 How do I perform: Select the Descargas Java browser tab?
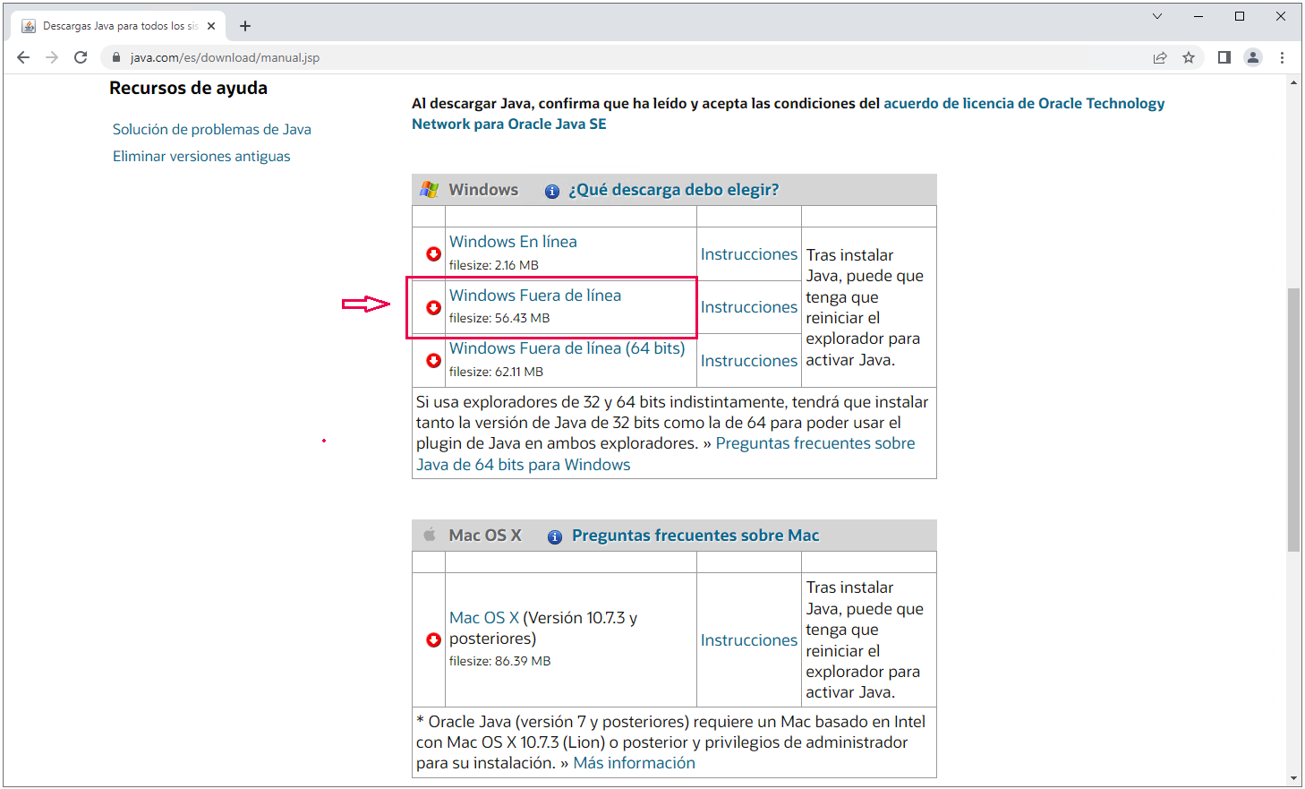click(x=118, y=26)
